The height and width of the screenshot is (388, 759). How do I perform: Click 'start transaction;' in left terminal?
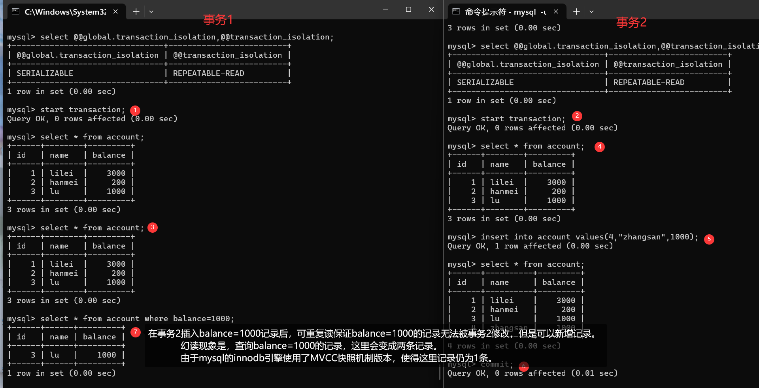(x=83, y=109)
